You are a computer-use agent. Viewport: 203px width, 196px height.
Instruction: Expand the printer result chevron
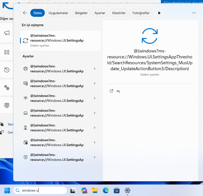pos(94,69)
